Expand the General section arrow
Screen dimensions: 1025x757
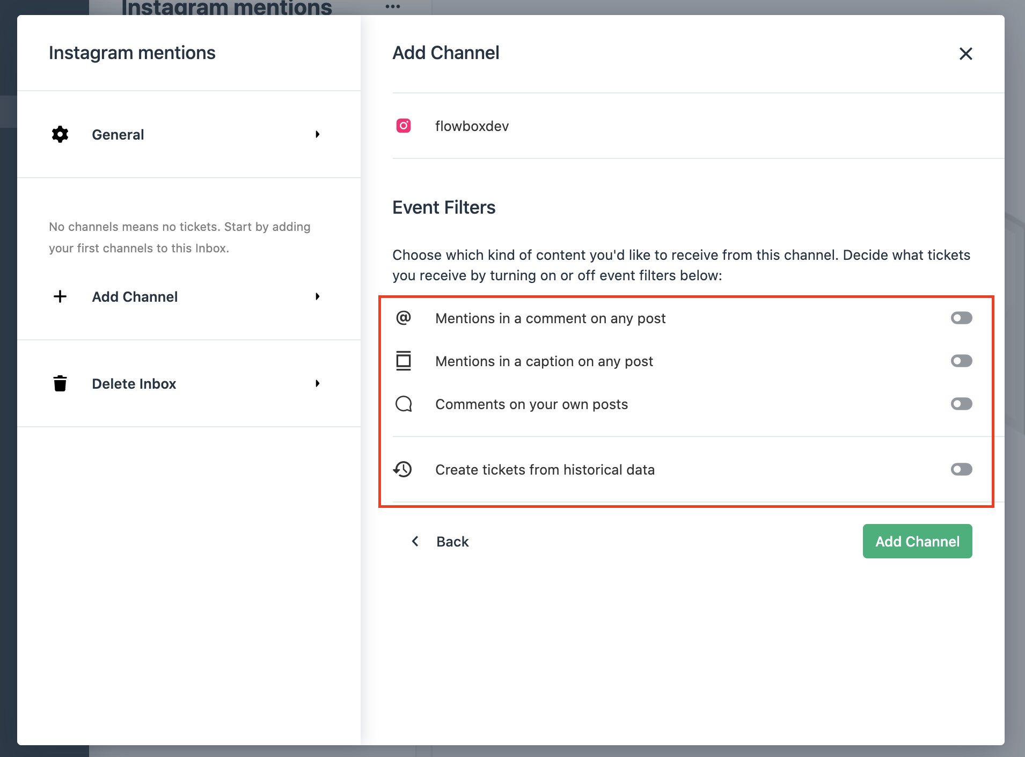(x=318, y=134)
